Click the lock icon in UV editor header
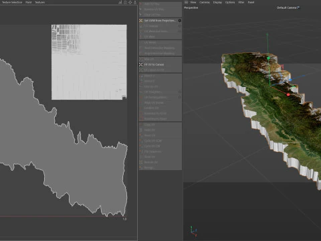This screenshot has width=321, height=241. [125, 3]
